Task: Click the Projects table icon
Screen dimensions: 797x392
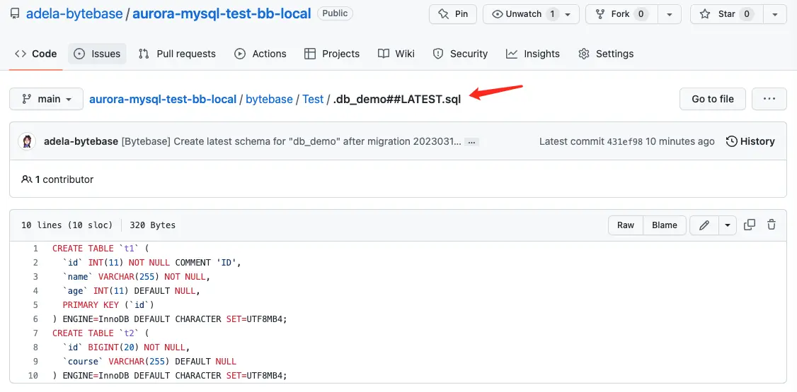Action: pos(309,54)
